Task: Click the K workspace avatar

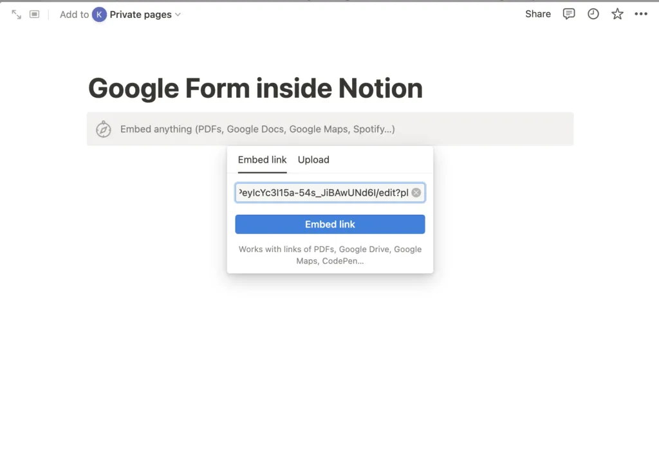Action: coord(99,14)
